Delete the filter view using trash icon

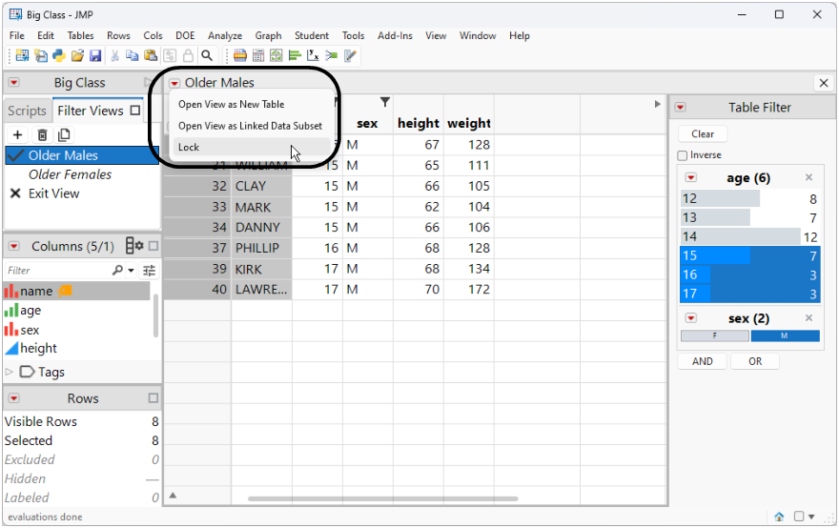click(42, 135)
